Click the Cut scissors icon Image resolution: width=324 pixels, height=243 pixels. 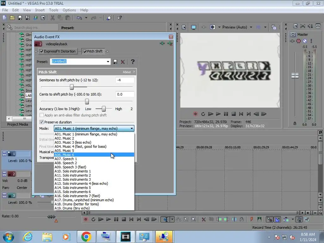(x=53, y=18)
